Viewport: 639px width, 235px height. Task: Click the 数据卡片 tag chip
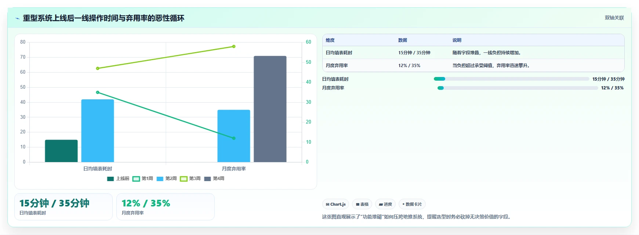[x=412, y=204]
